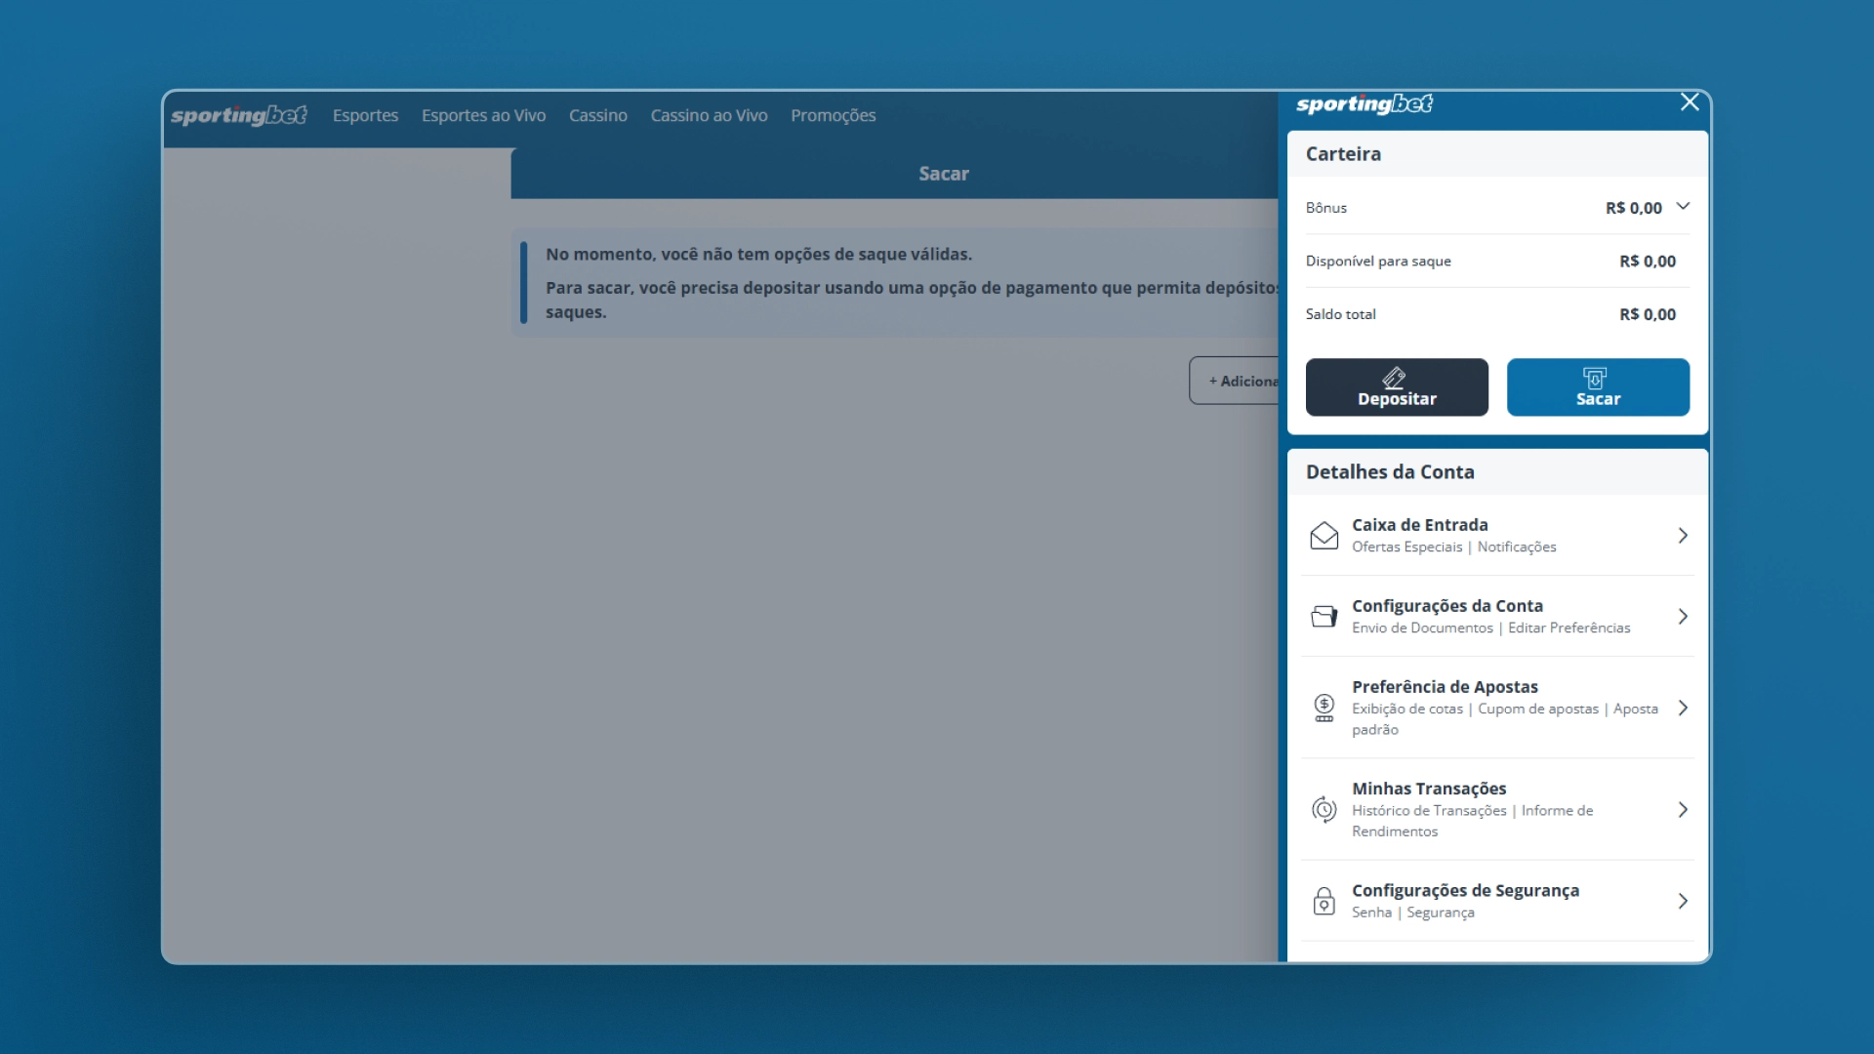Viewport: 1874px width, 1054px height.
Task: Click the envelope icon for Caixa de Entrada
Action: 1324,536
